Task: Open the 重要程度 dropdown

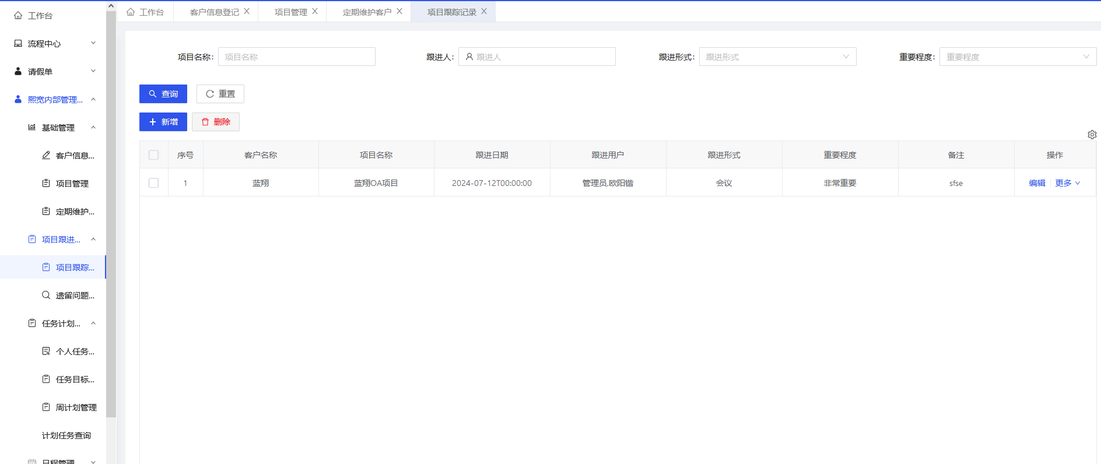Action: point(1018,57)
